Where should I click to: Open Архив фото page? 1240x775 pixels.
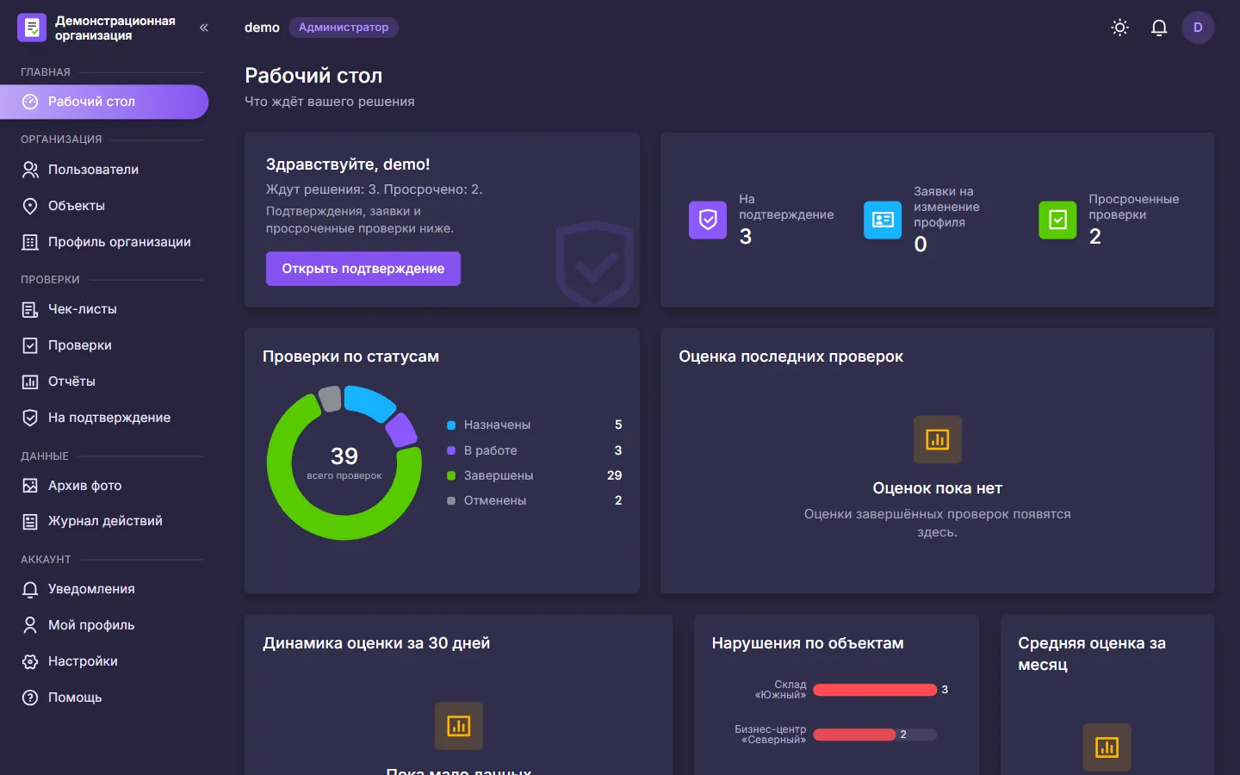pos(104,486)
